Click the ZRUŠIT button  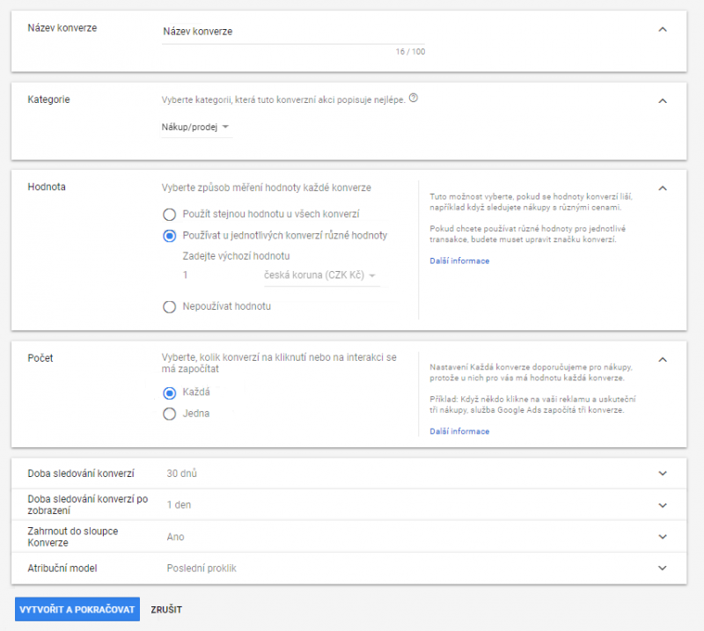click(166, 609)
